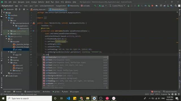Collapse the res folder

point(6,39)
